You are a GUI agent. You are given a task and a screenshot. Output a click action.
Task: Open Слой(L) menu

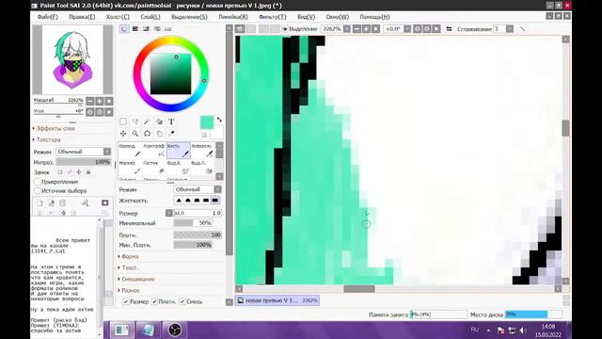pos(150,17)
